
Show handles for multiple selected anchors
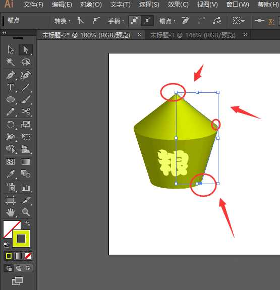click(135, 21)
